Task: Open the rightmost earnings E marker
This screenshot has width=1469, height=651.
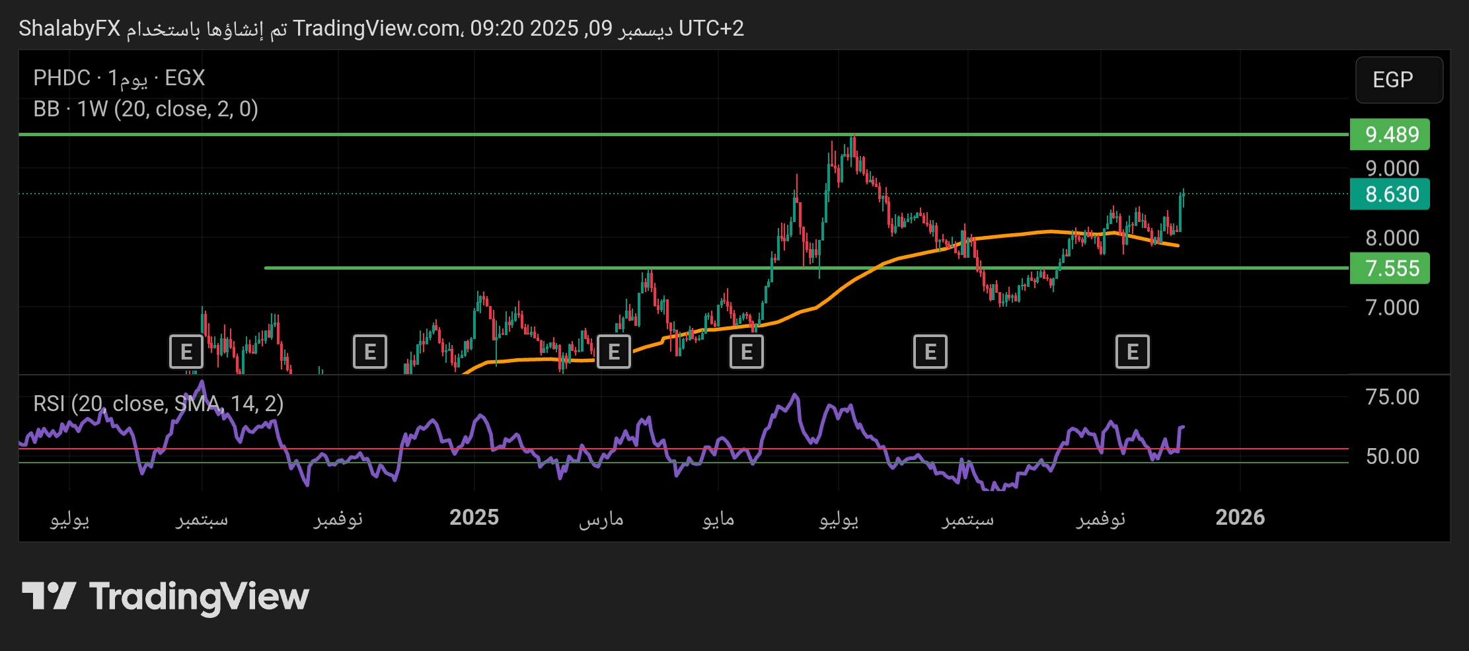Action: 1132,352
